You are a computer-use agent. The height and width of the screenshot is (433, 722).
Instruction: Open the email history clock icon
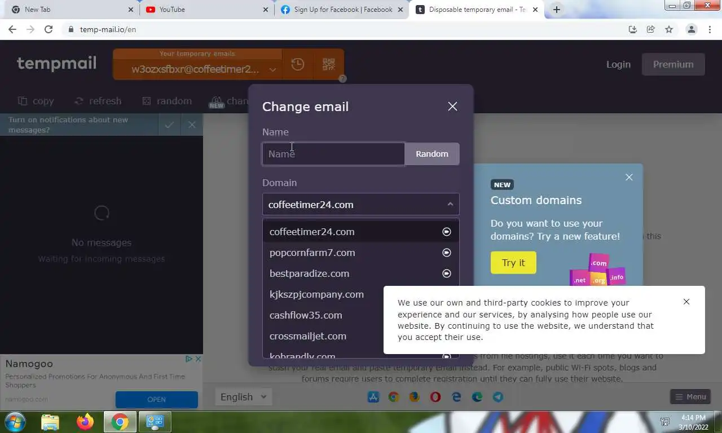298,64
